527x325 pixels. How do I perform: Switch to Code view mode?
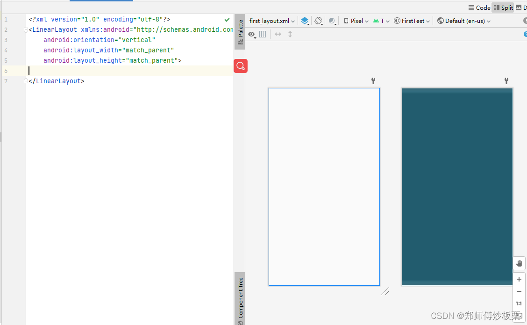479,7
